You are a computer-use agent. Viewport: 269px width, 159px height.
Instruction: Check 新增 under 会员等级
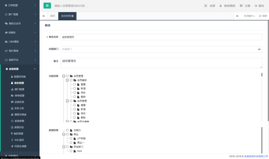[75, 88]
